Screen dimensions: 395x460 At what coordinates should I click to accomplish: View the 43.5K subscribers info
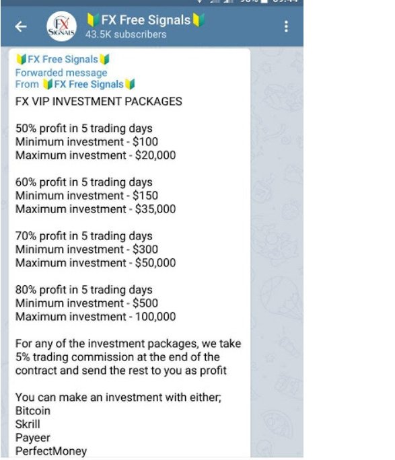pyautogui.click(x=126, y=34)
